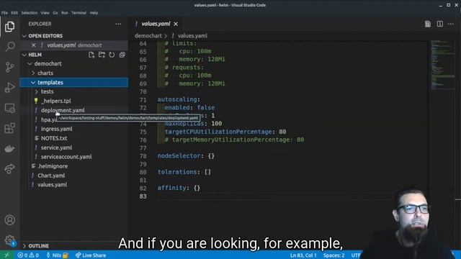This screenshot has height=259, width=461.
Task: Open changes icon in editor toolbar
Action: coord(428,24)
